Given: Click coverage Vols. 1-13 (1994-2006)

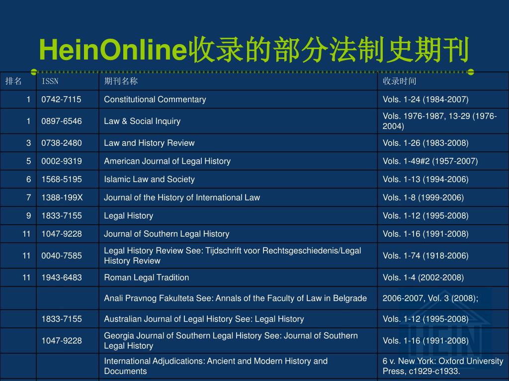Looking at the screenshot, I should (x=425, y=179).
